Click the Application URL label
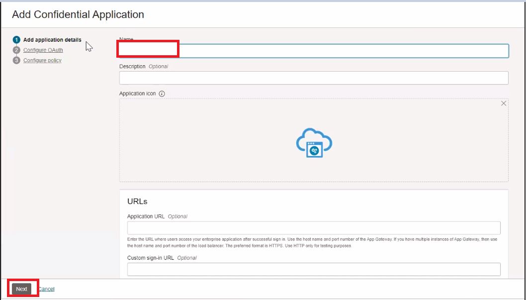Viewport: 526px width, 300px height. [146, 216]
